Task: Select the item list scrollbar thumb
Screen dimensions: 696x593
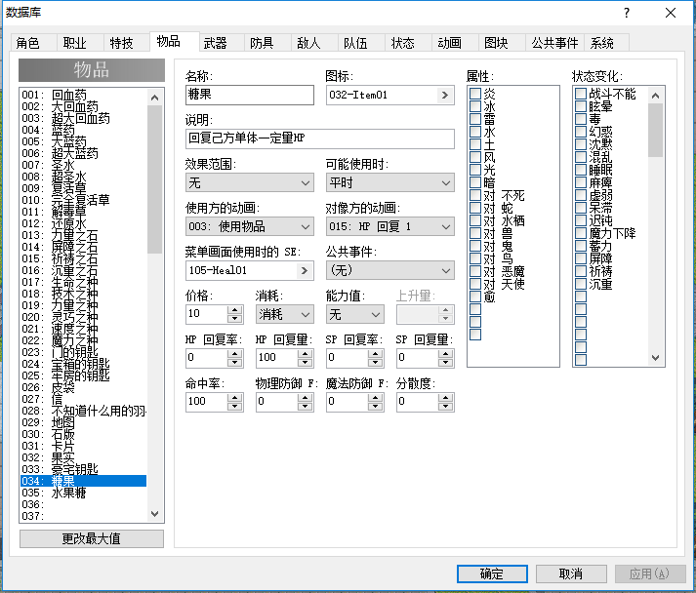Action: (x=154, y=179)
